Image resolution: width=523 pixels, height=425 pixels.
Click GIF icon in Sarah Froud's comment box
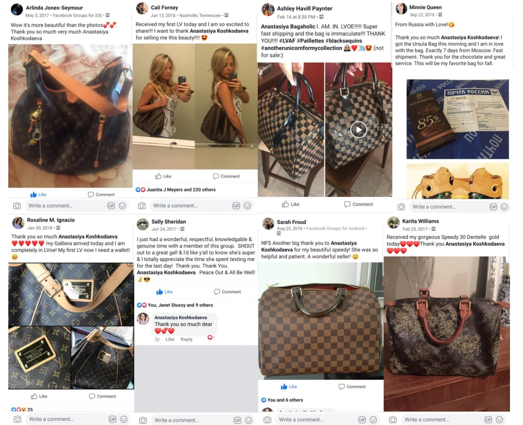362,419
